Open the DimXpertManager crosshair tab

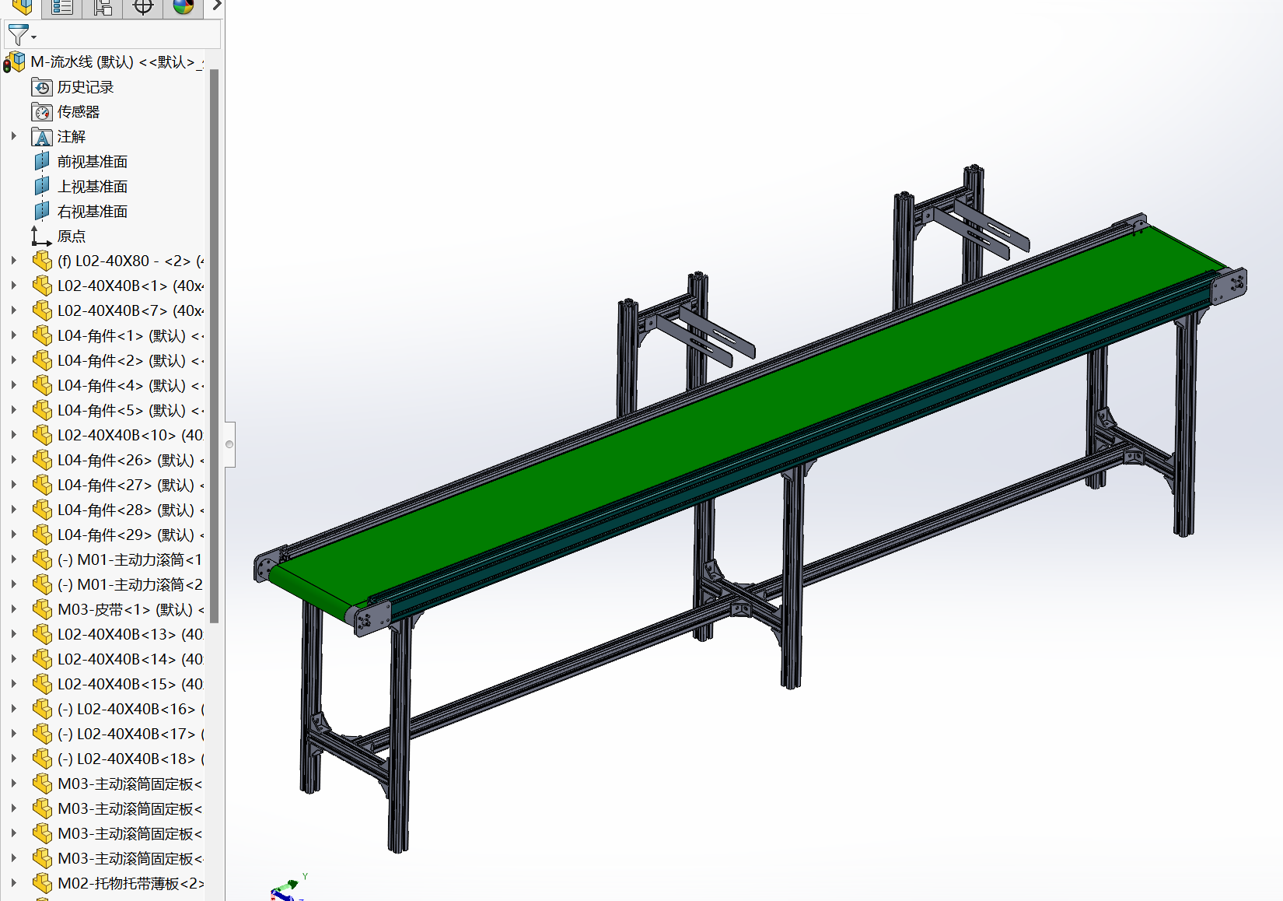pos(143,7)
